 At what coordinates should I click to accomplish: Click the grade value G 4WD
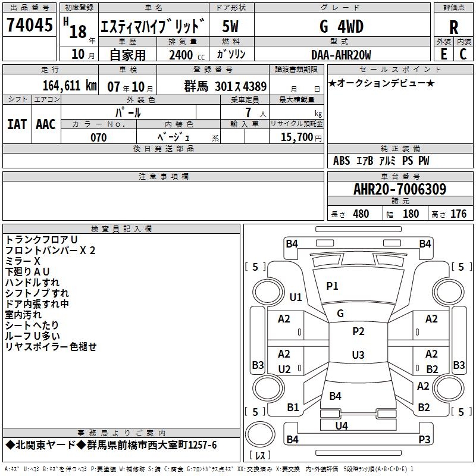(342, 26)
